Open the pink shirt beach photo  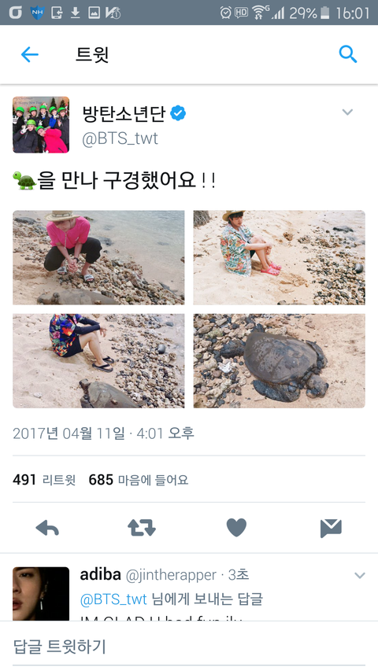(x=98, y=257)
